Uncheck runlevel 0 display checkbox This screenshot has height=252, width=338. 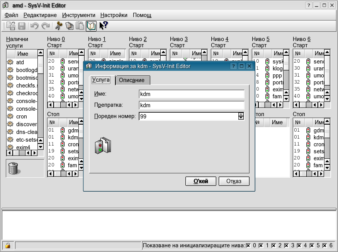pyautogui.click(x=248, y=245)
